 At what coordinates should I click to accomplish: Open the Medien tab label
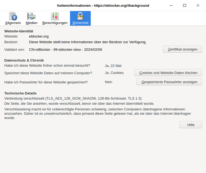(32, 23)
